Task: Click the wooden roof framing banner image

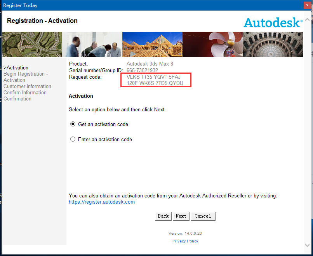Action: click(x=152, y=44)
